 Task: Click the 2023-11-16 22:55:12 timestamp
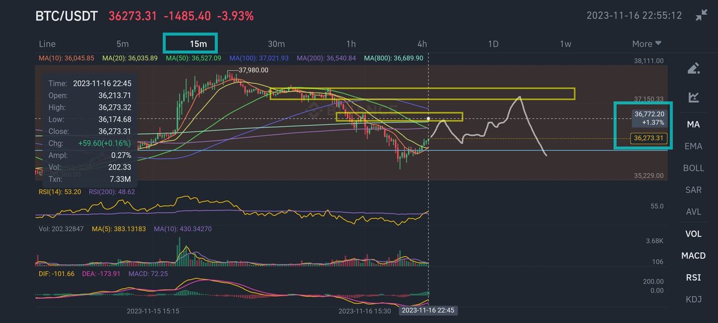coord(634,16)
